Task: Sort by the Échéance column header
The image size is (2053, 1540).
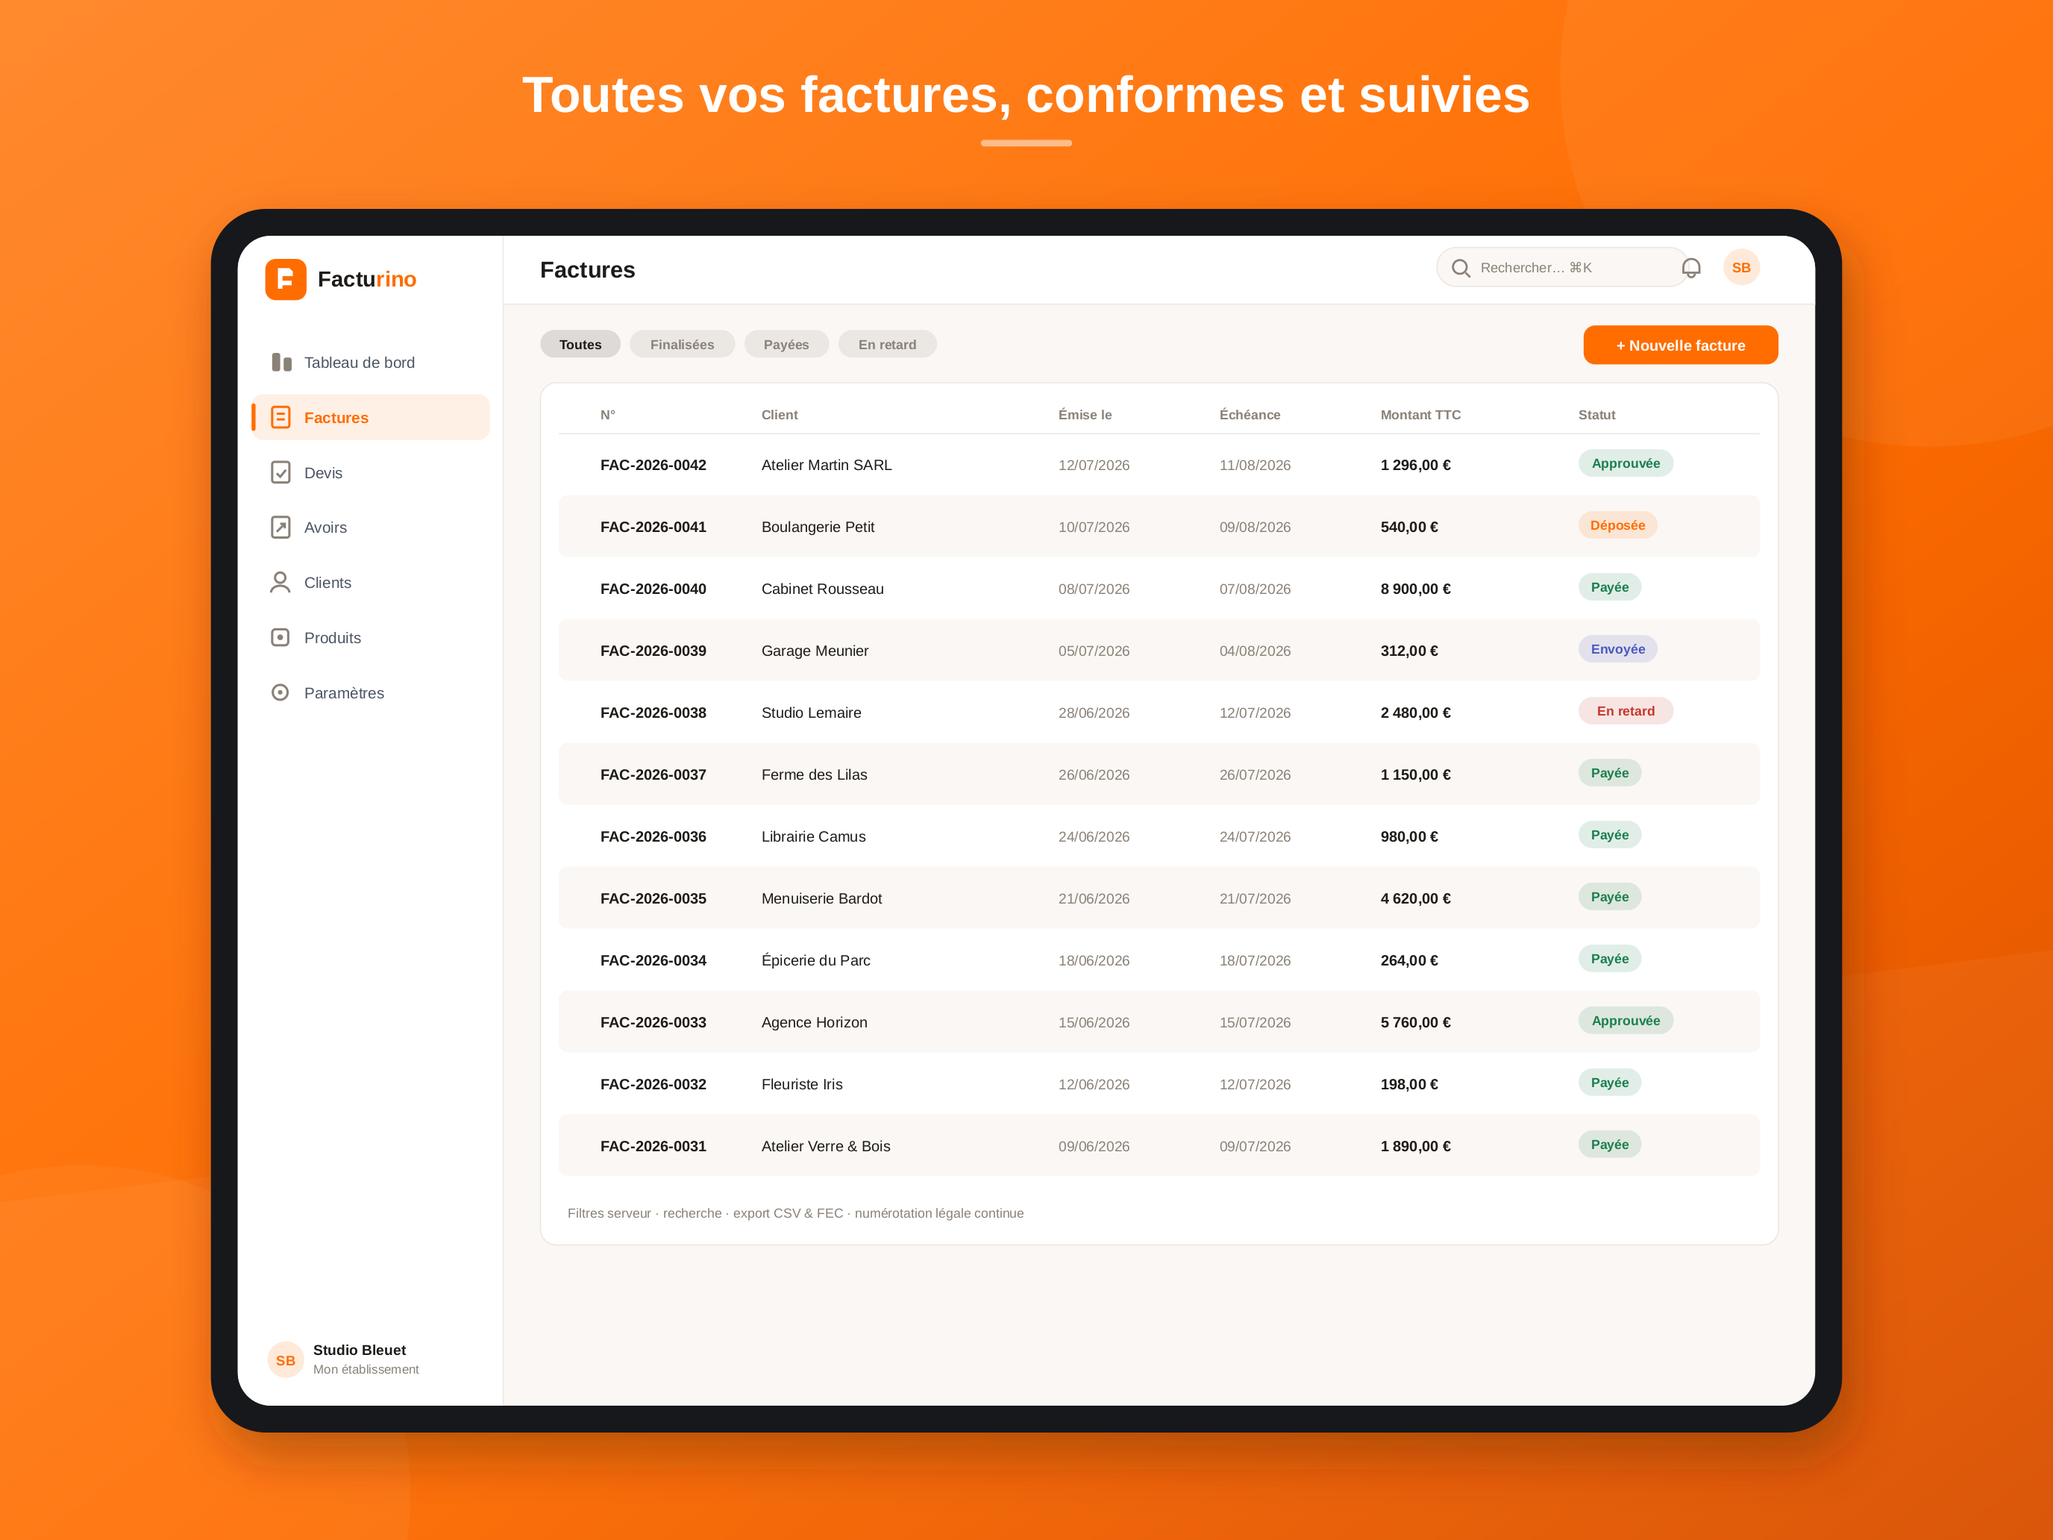Action: [1250, 415]
